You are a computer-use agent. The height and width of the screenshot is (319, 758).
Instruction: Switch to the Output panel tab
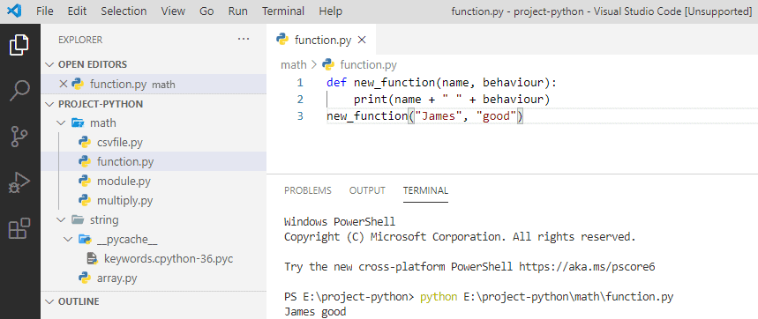pyautogui.click(x=367, y=190)
